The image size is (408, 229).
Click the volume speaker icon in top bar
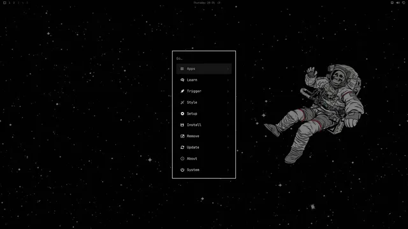pyautogui.click(x=398, y=3)
